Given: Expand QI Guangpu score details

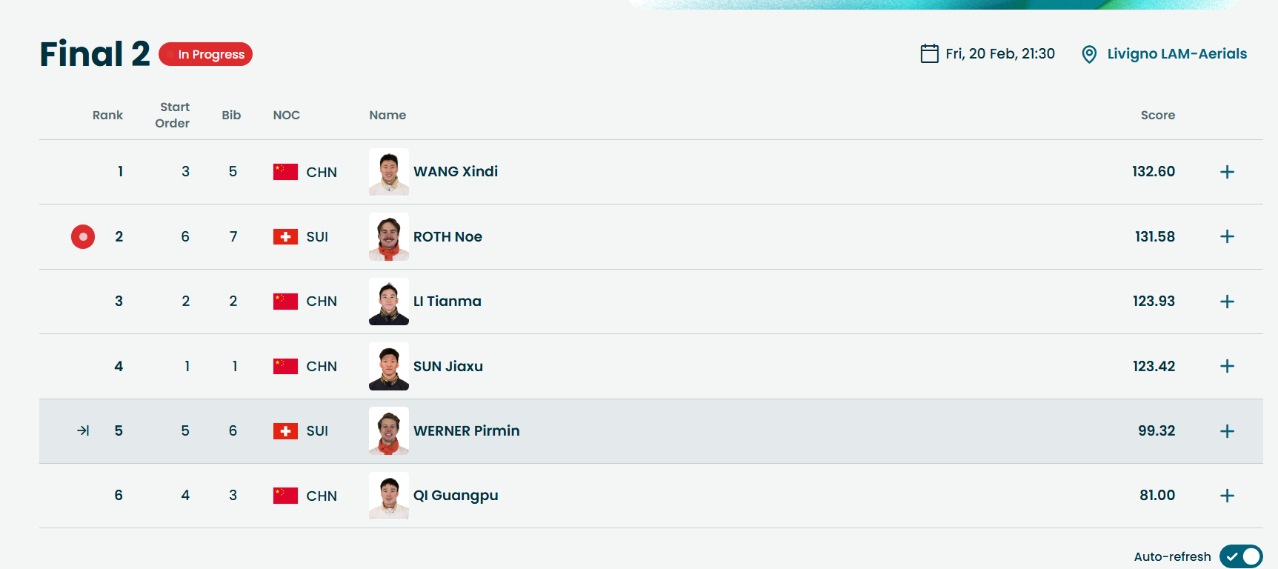Looking at the screenshot, I should click(x=1227, y=496).
